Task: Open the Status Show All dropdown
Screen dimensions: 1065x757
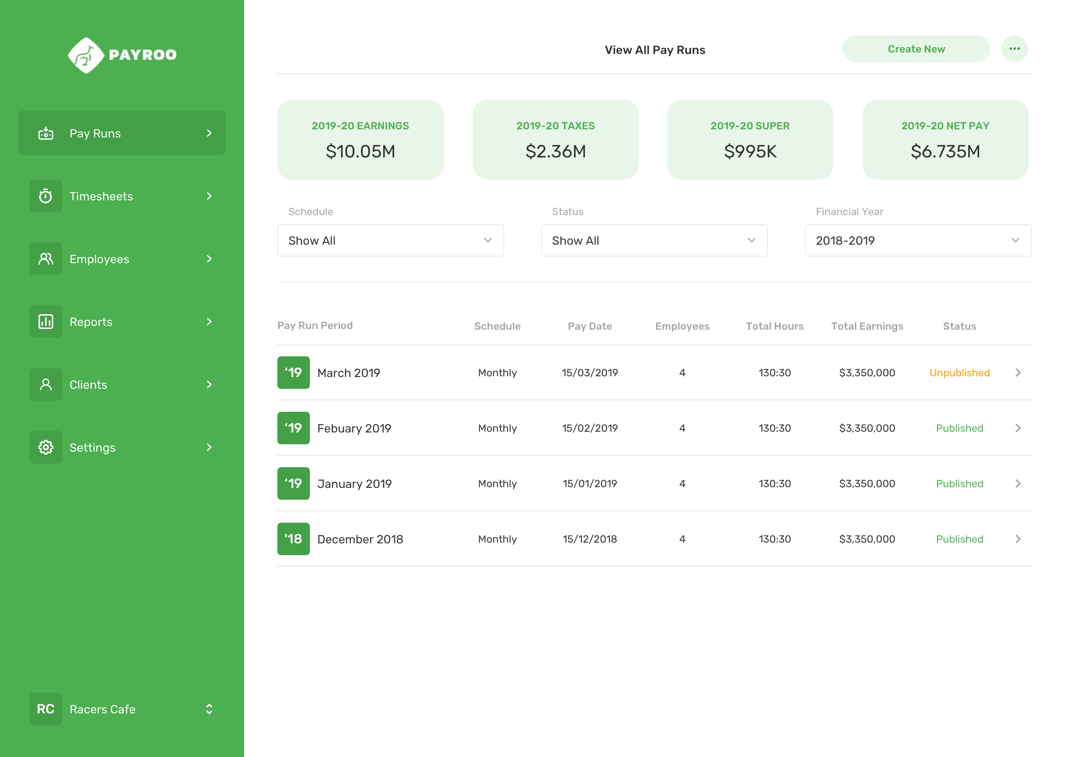Action: 654,241
